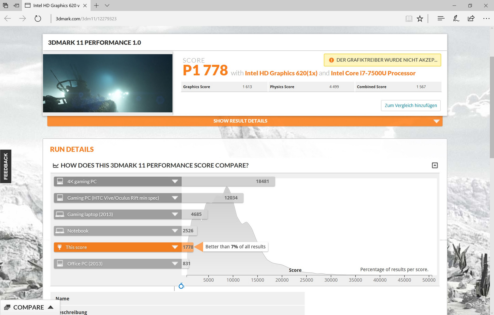Open browser More actions menu
494x315 pixels.
(486, 18)
